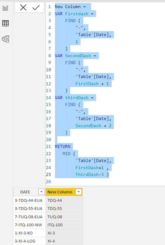The height and width of the screenshot is (245, 165).
Task: Open the New Column filter dropdown
Action: coord(79,192)
